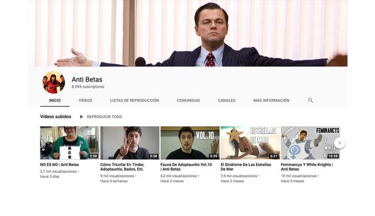
Task: Open Listas de reproducción tab
Action: (x=134, y=100)
